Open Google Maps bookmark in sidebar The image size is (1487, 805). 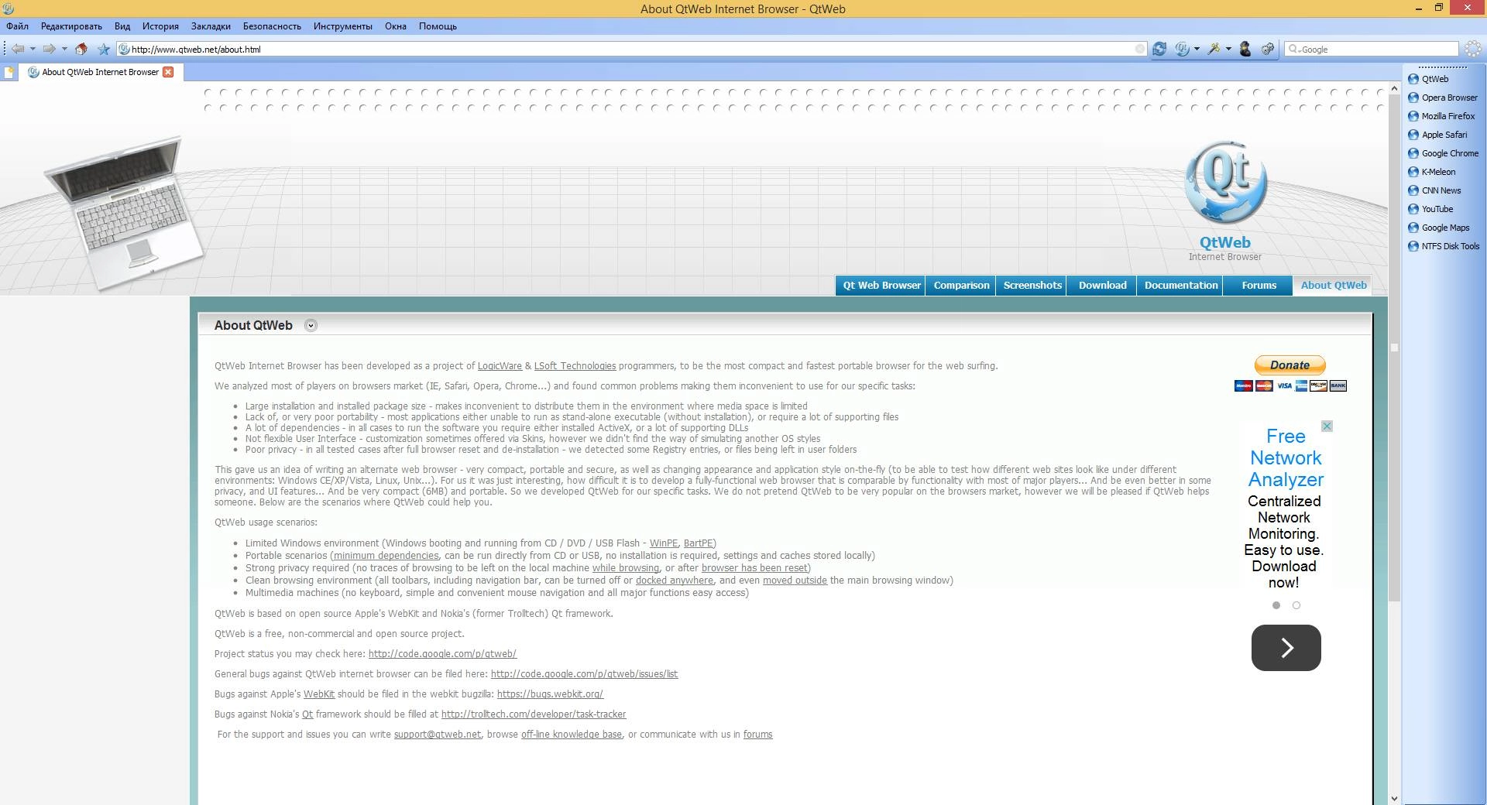1439,228
